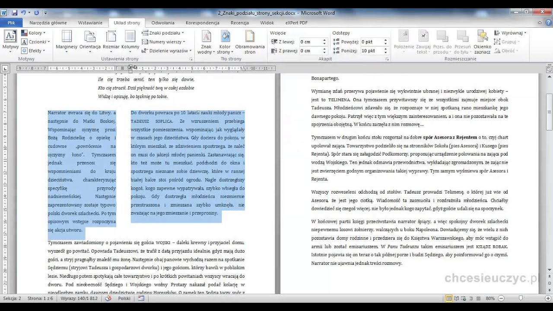This screenshot has width=553, height=311.
Task: Click the Save icon in quick access toolbar
Action: (x=15, y=13)
